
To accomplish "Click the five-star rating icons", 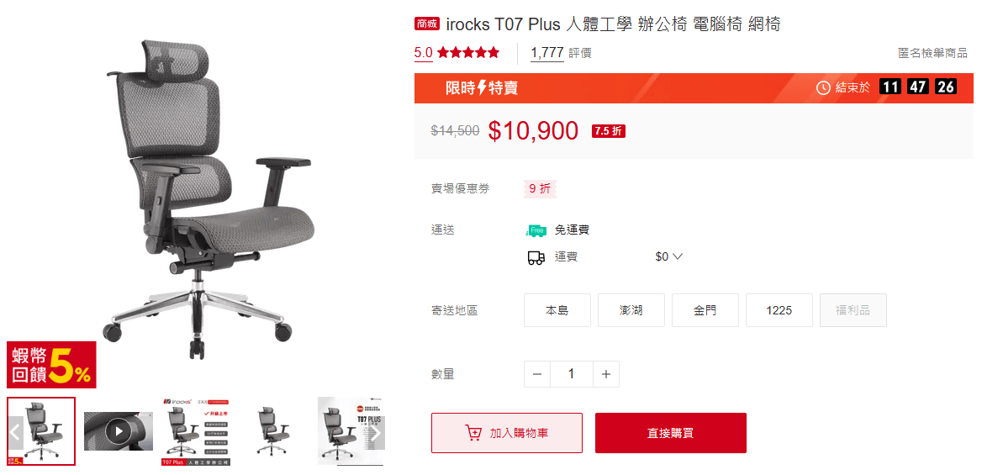I will coord(467,53).
